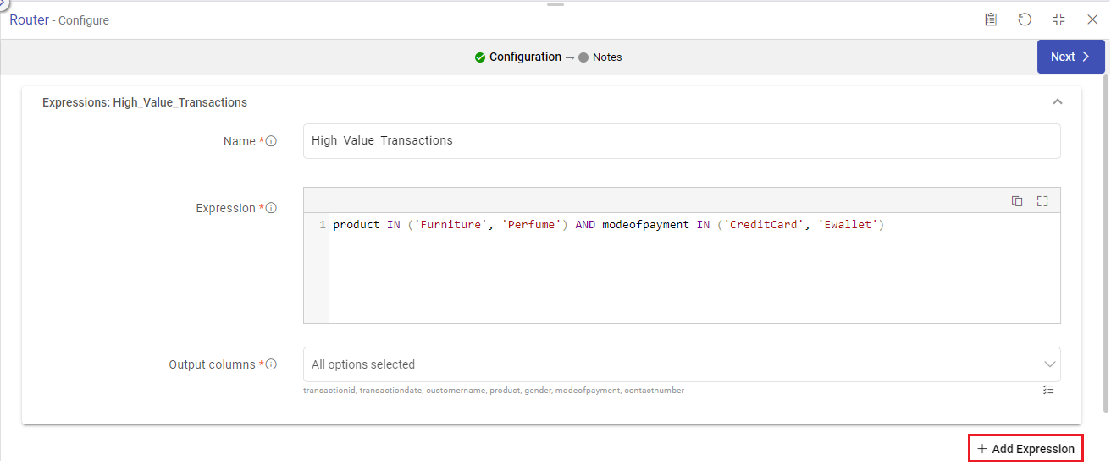This screenshot has height=465, width=1111.
Task: Click the Next button
Action: click(x=1070, y=57)
